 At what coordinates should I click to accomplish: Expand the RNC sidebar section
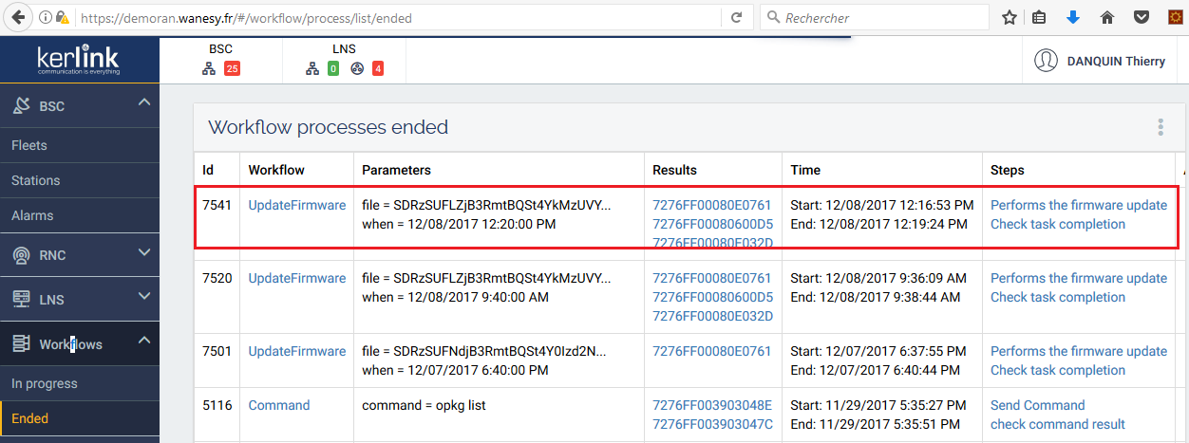tap(144, 252)
